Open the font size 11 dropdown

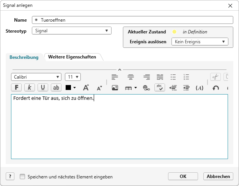73,77
